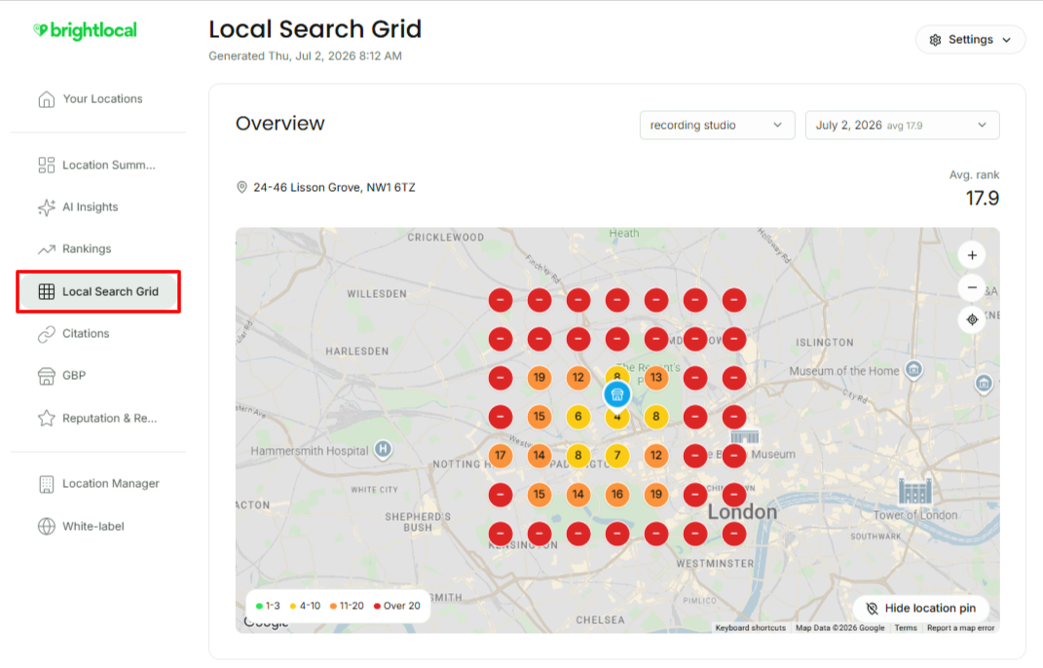Click address 24-46 Lisson Grove, NW1 6TZ
Image resolution: width=1043 pixels, height=668 pixels.
pyautogui.click(x=334, y=188)
